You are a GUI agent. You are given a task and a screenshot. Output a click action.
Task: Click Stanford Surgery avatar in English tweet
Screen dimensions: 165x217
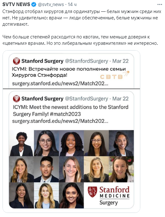(x=16, y=99)
